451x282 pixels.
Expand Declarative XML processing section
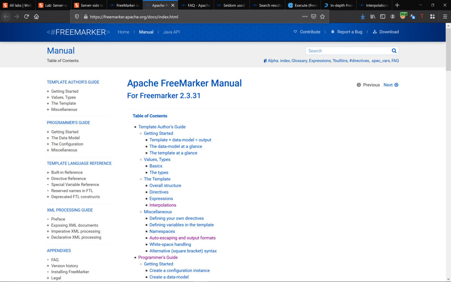[48, 237]
